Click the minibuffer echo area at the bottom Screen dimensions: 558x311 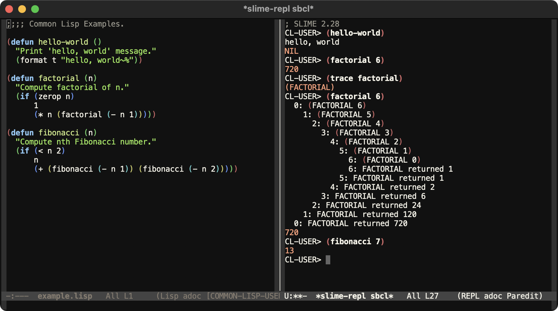279,305
